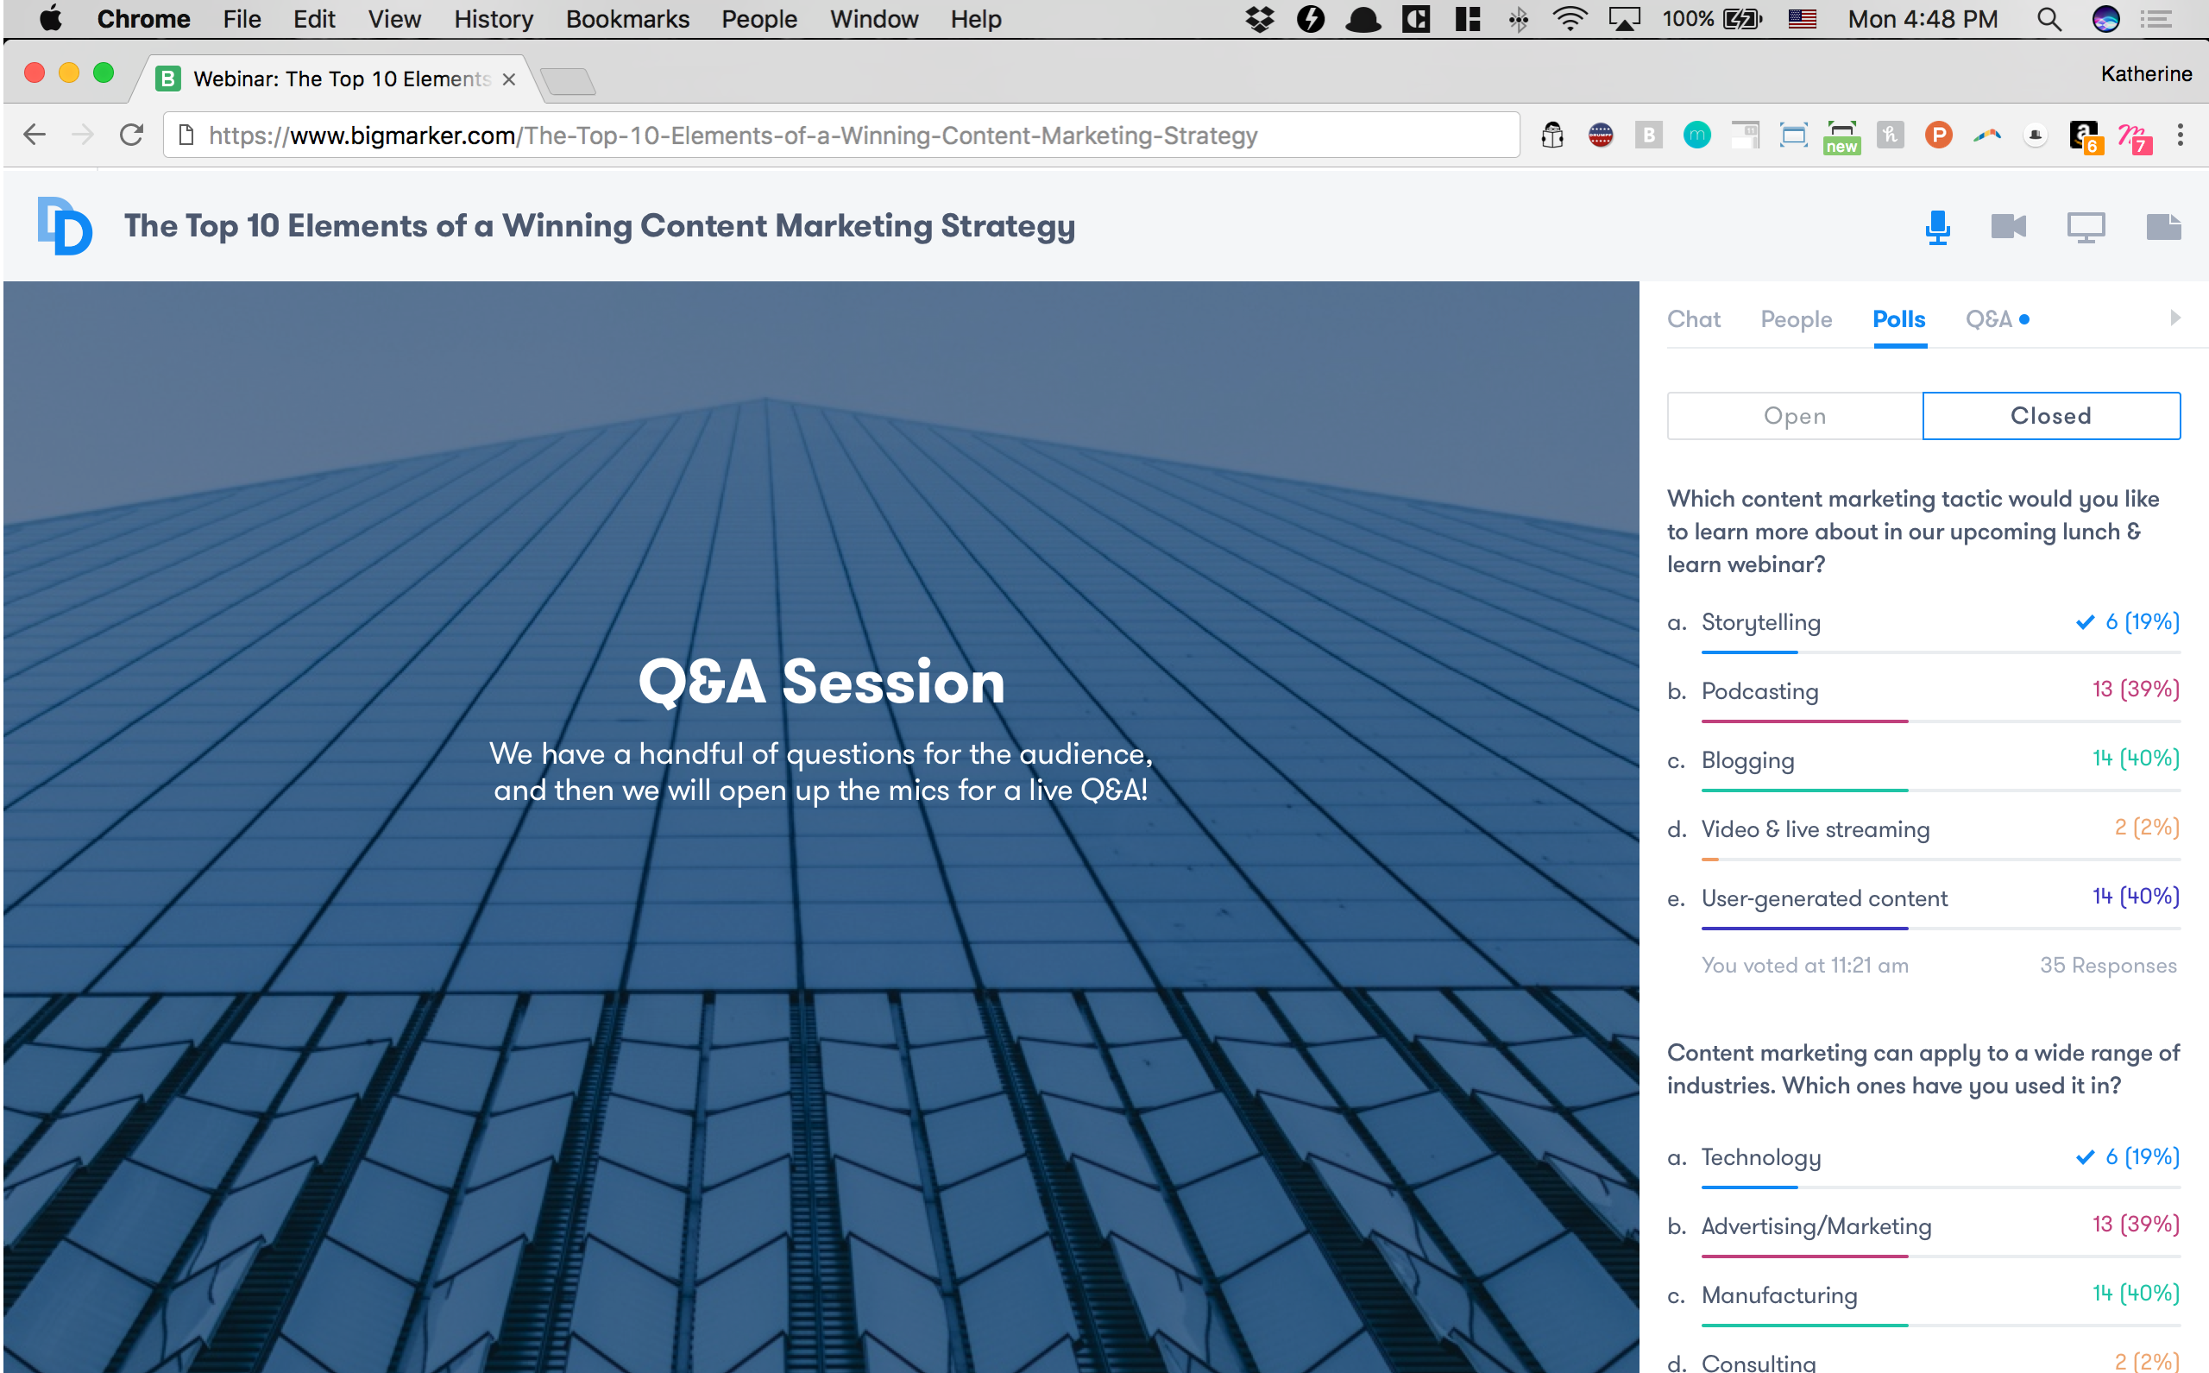This screenshot has height=1373, width=2209.
Task: Open the History menu
Action: (493, 19)
